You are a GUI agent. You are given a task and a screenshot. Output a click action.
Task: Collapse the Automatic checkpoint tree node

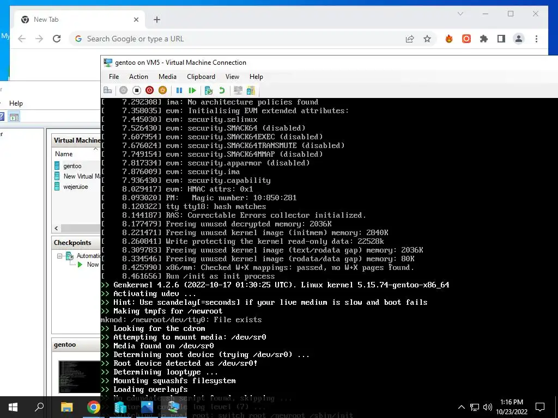pos(59,256)
